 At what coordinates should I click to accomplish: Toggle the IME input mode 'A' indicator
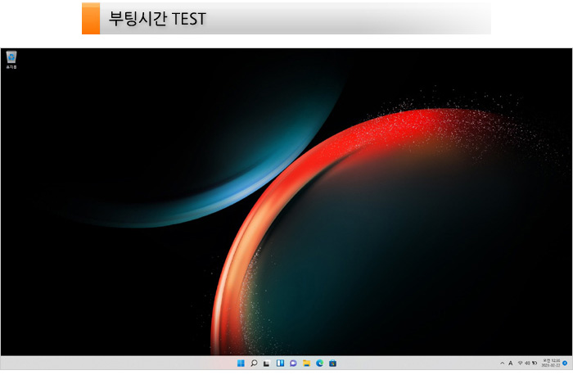point(511,363)
